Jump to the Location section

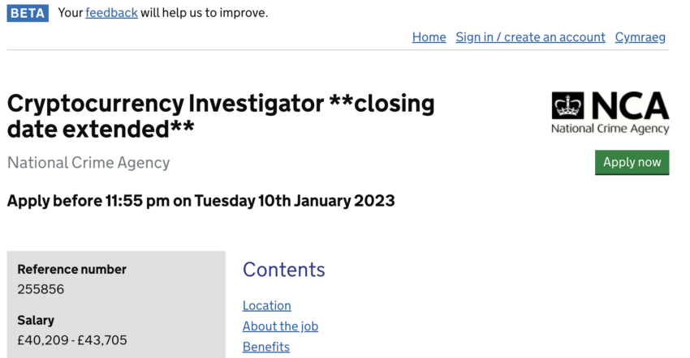click(266, 305)
